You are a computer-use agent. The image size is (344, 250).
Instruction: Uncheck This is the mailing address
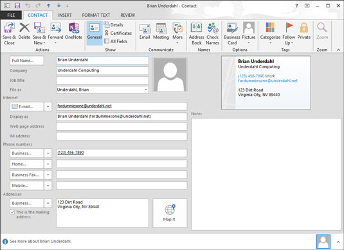click(x=12, y=212)
